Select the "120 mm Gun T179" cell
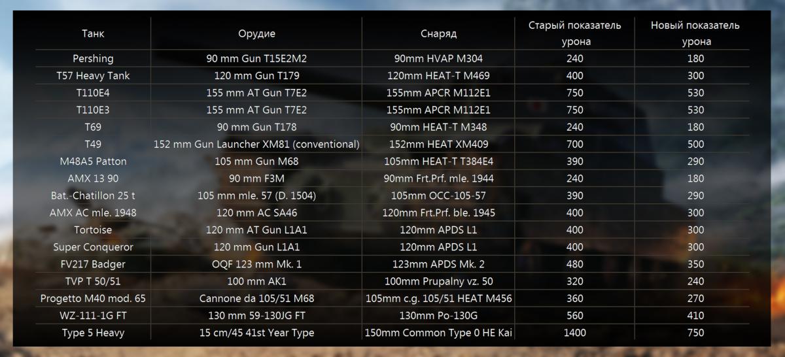This screenshot has height=357, width=785. pyautogui.click(x=256, y=75)
